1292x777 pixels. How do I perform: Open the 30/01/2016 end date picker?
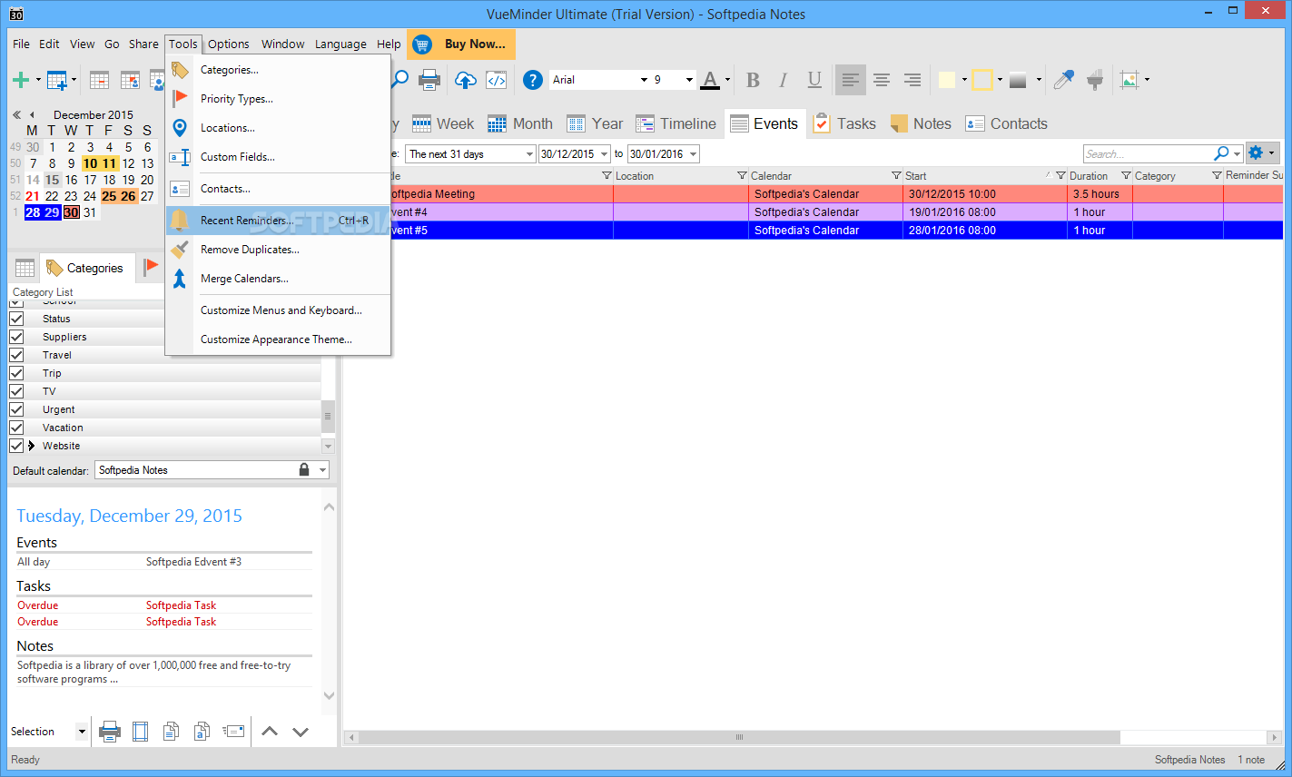coord(694,154)
